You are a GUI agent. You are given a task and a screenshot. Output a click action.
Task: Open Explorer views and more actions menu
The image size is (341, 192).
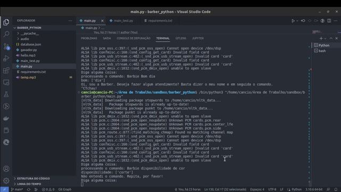click(x=70, y=21)
